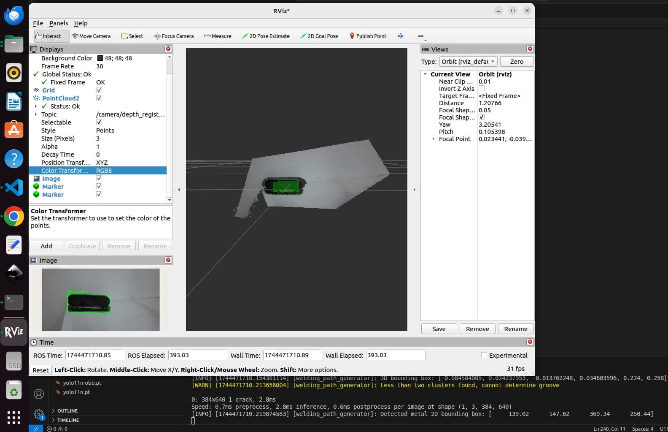The height and width of the screenshot is (432, 668).
Task: Close the Displays panel
Action: 168,49
